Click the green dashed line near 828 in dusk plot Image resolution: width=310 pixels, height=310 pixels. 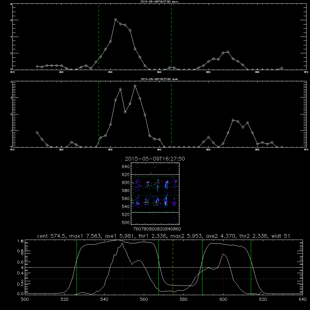click(x=99, y=114)
